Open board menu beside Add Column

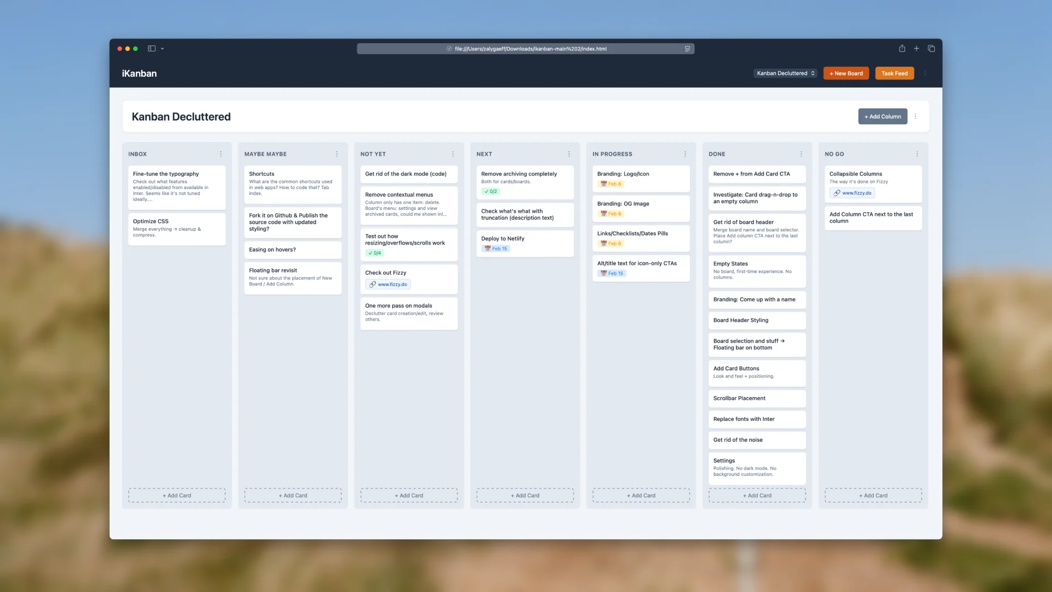[916, 116]
